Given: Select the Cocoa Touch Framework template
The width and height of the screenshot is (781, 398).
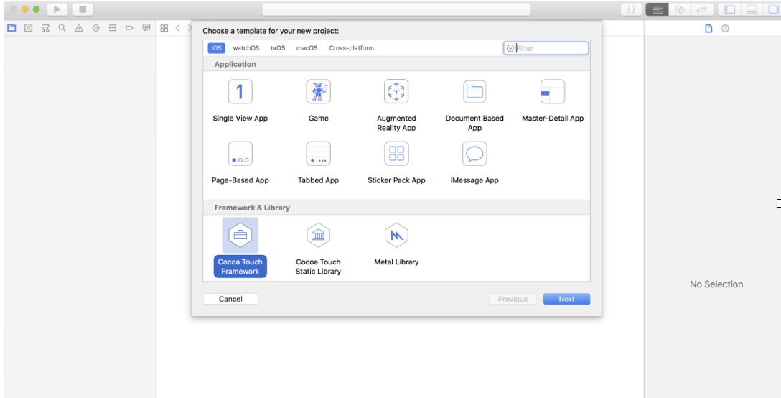Looking at the screenshot, I should (240, 247).
